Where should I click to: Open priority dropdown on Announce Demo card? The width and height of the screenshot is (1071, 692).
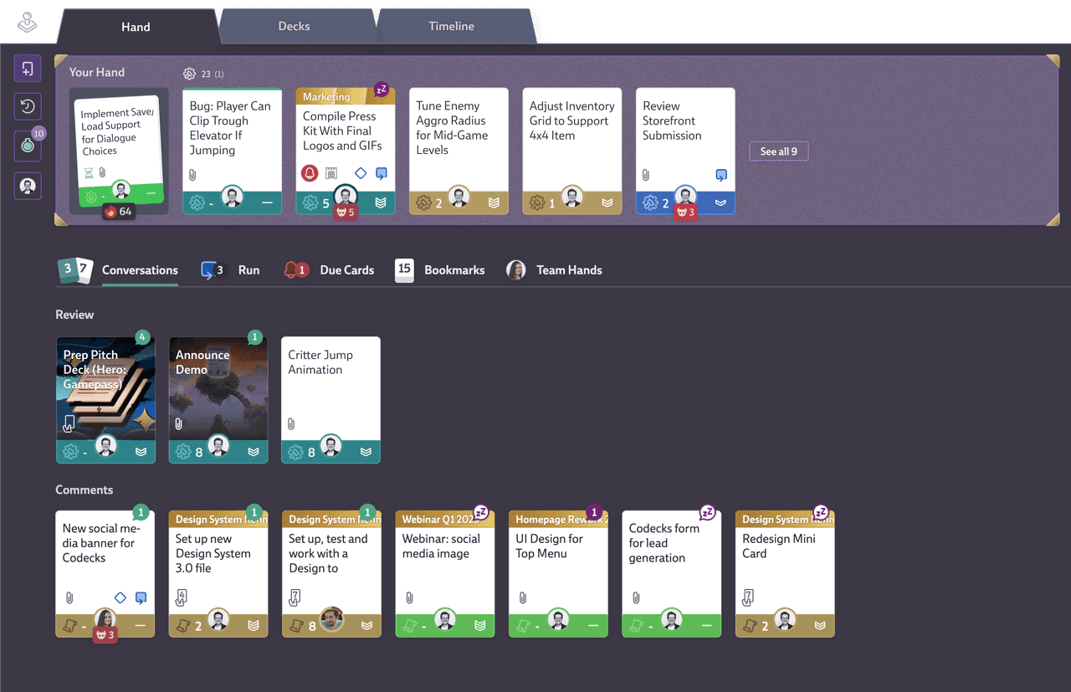point(254,452)
